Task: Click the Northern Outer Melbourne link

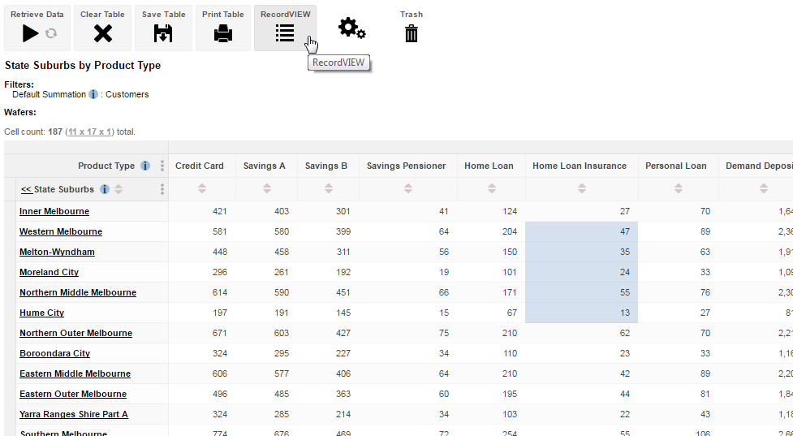Action: pos(75,333)
